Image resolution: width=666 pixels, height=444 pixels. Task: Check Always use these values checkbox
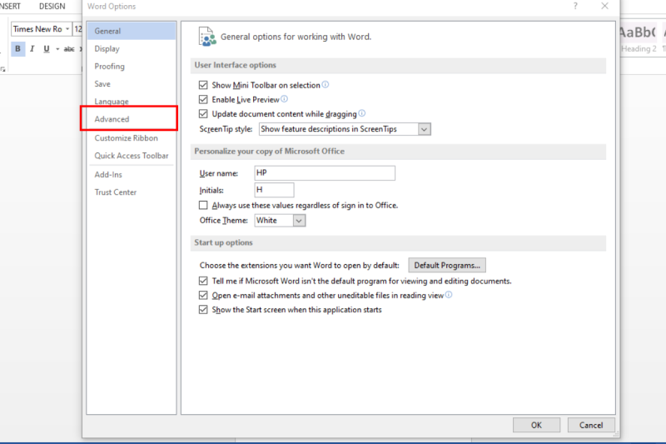[203, 205]
